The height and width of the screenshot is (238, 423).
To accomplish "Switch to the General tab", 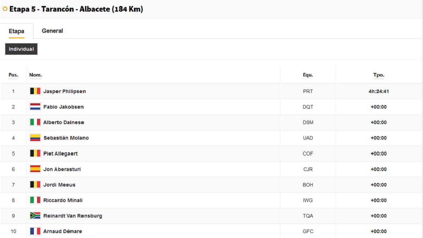I will (x=52, y=31).
